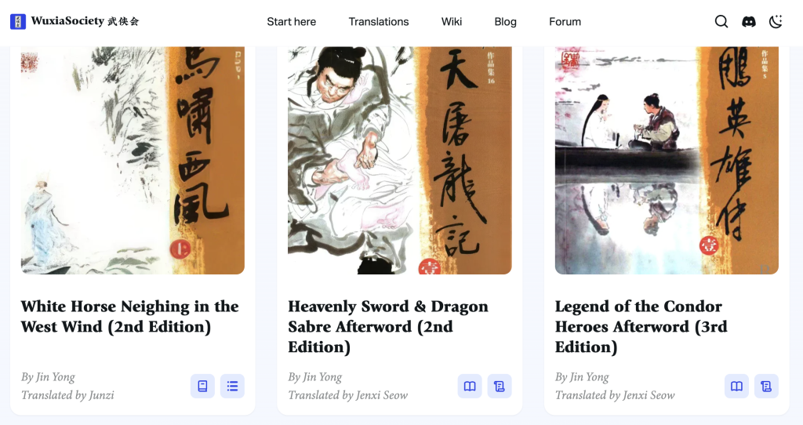Open the Discord icon link
The image size is (803, 425).
(x=749, y=21)
